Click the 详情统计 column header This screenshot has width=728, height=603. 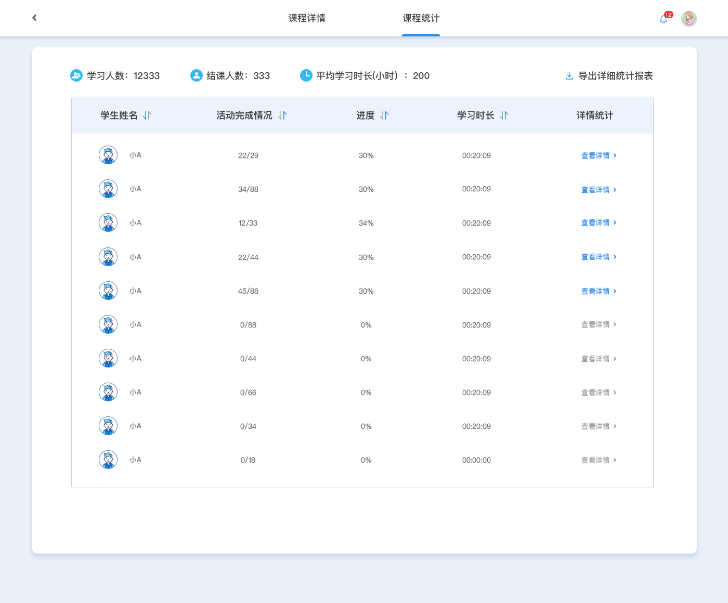[595, 115]
